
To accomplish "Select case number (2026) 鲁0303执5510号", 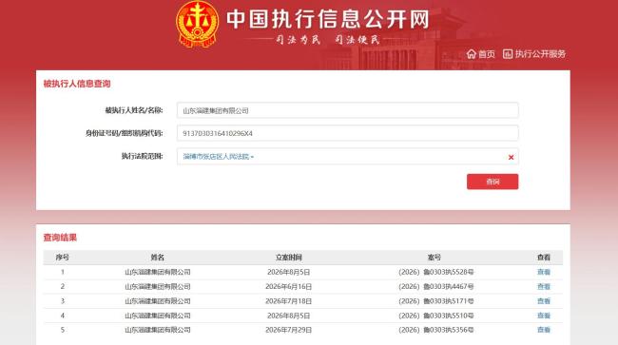I will point(435,316).
